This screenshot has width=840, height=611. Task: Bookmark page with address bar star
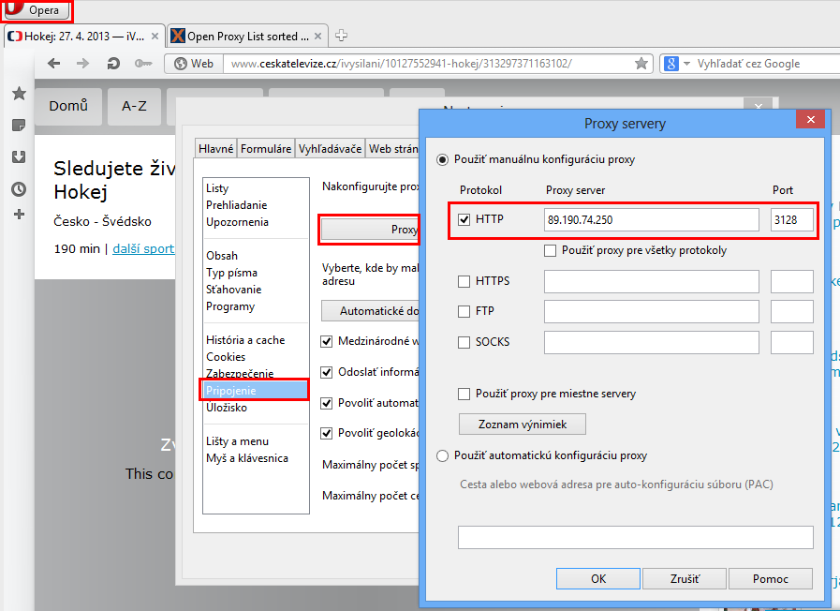pos(641,64)
